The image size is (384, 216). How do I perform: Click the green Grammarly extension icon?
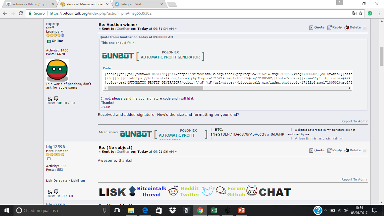370,13
